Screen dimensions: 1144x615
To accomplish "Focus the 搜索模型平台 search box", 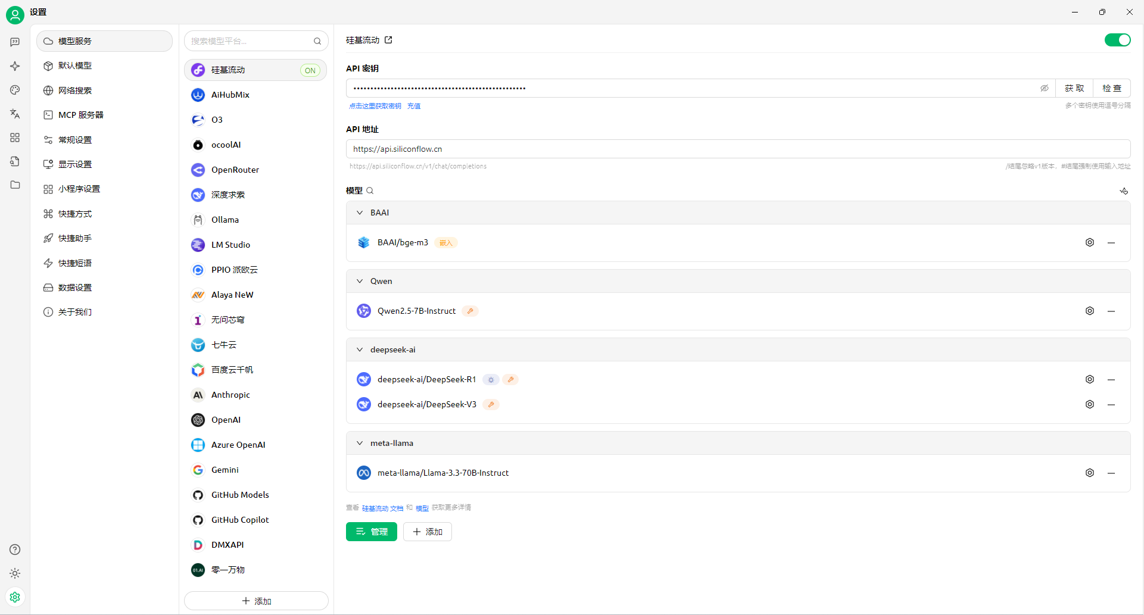I will (x=250, y=41).
